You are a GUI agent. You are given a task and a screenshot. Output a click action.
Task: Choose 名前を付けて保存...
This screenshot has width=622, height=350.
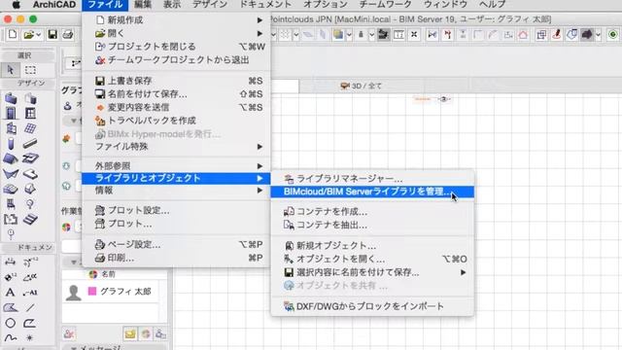(176, 94)
